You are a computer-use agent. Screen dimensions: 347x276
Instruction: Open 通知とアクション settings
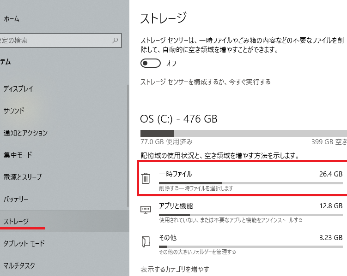(x=25, y=133)
